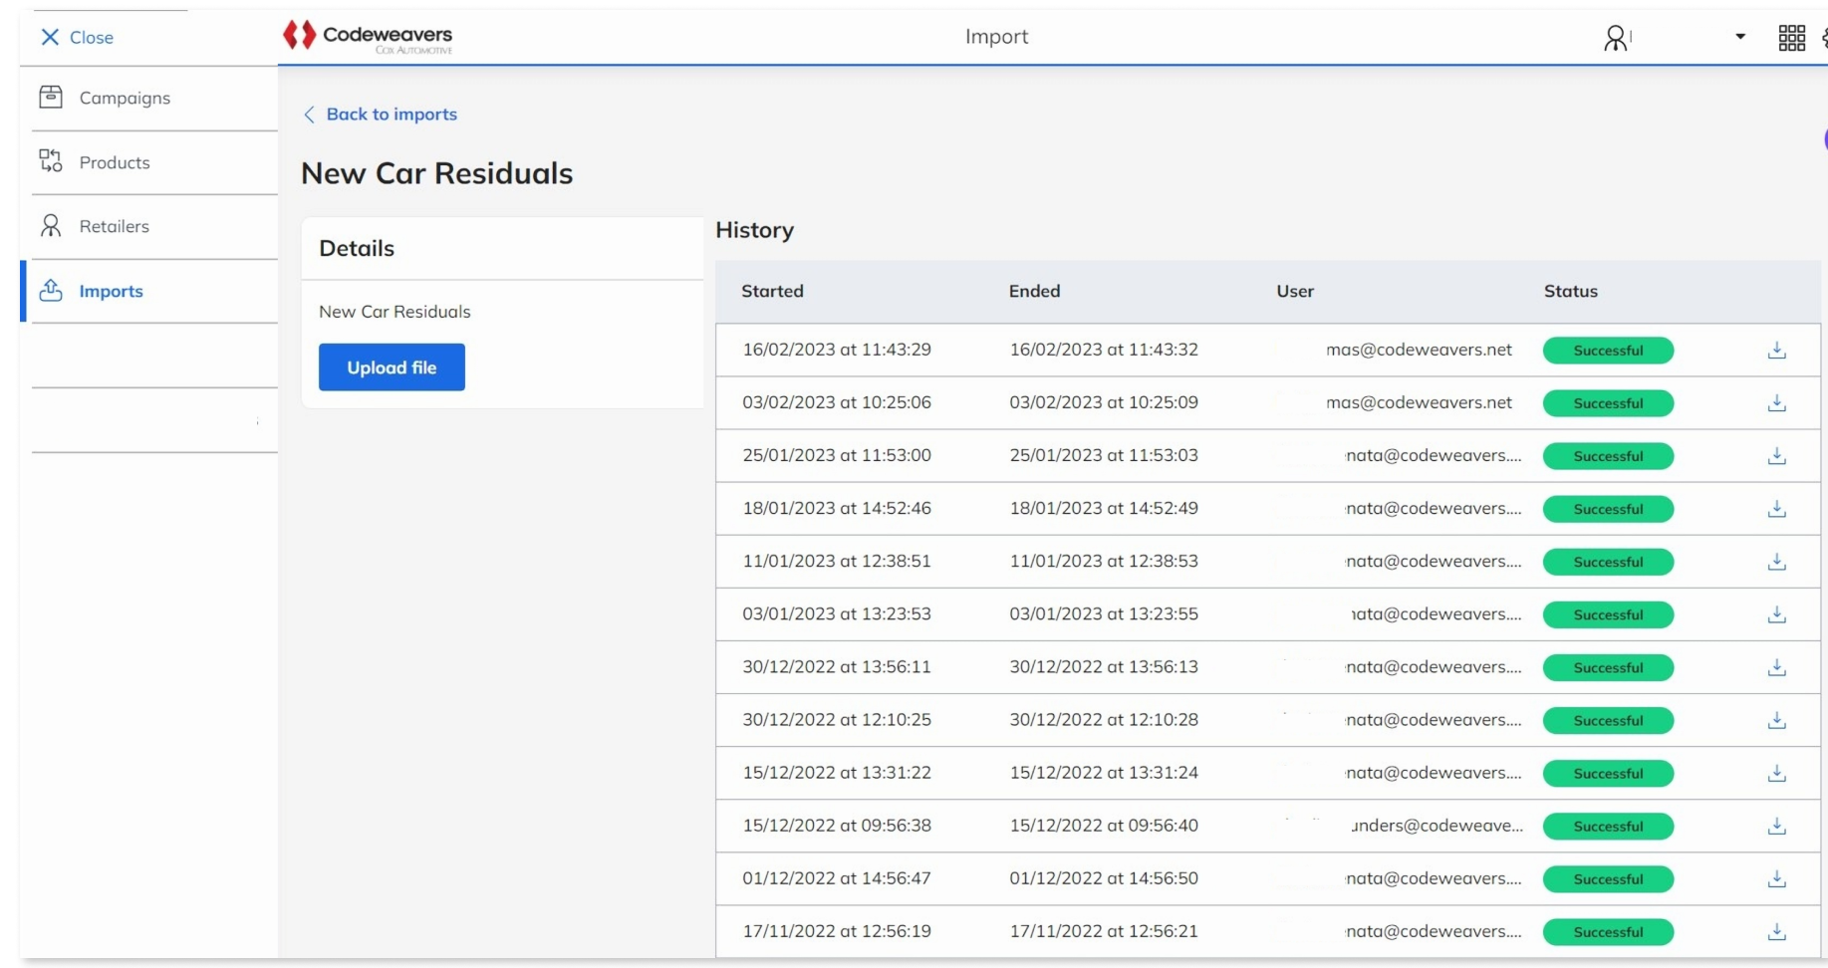Image resolution: width=1828 pixels, height=968 pixels.
Task: Click ended time 01/12/2022 at 14:56:50
Action: point(1104,877)
